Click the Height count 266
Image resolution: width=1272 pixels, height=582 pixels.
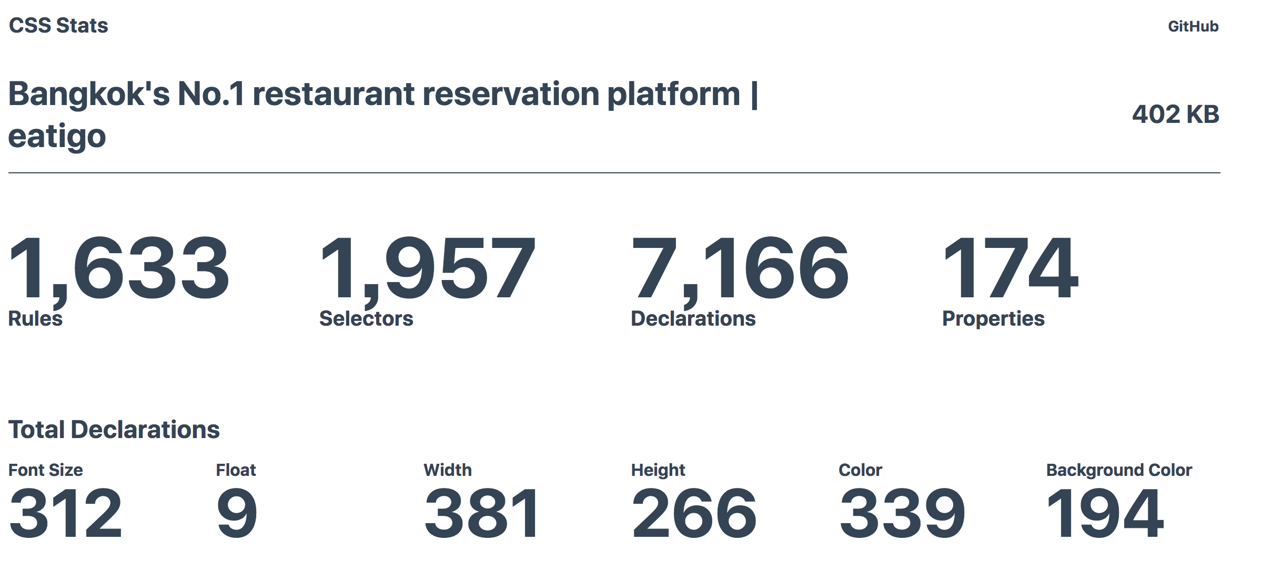point(694,513)
